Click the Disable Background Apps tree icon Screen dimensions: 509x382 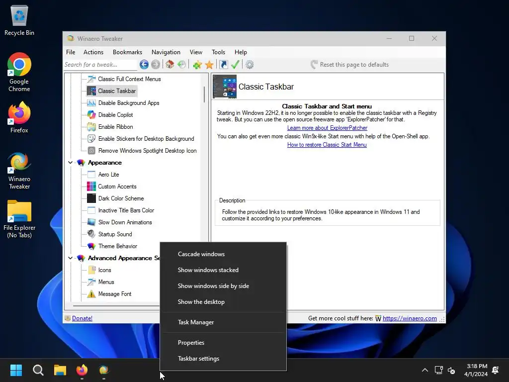(91, 103)
